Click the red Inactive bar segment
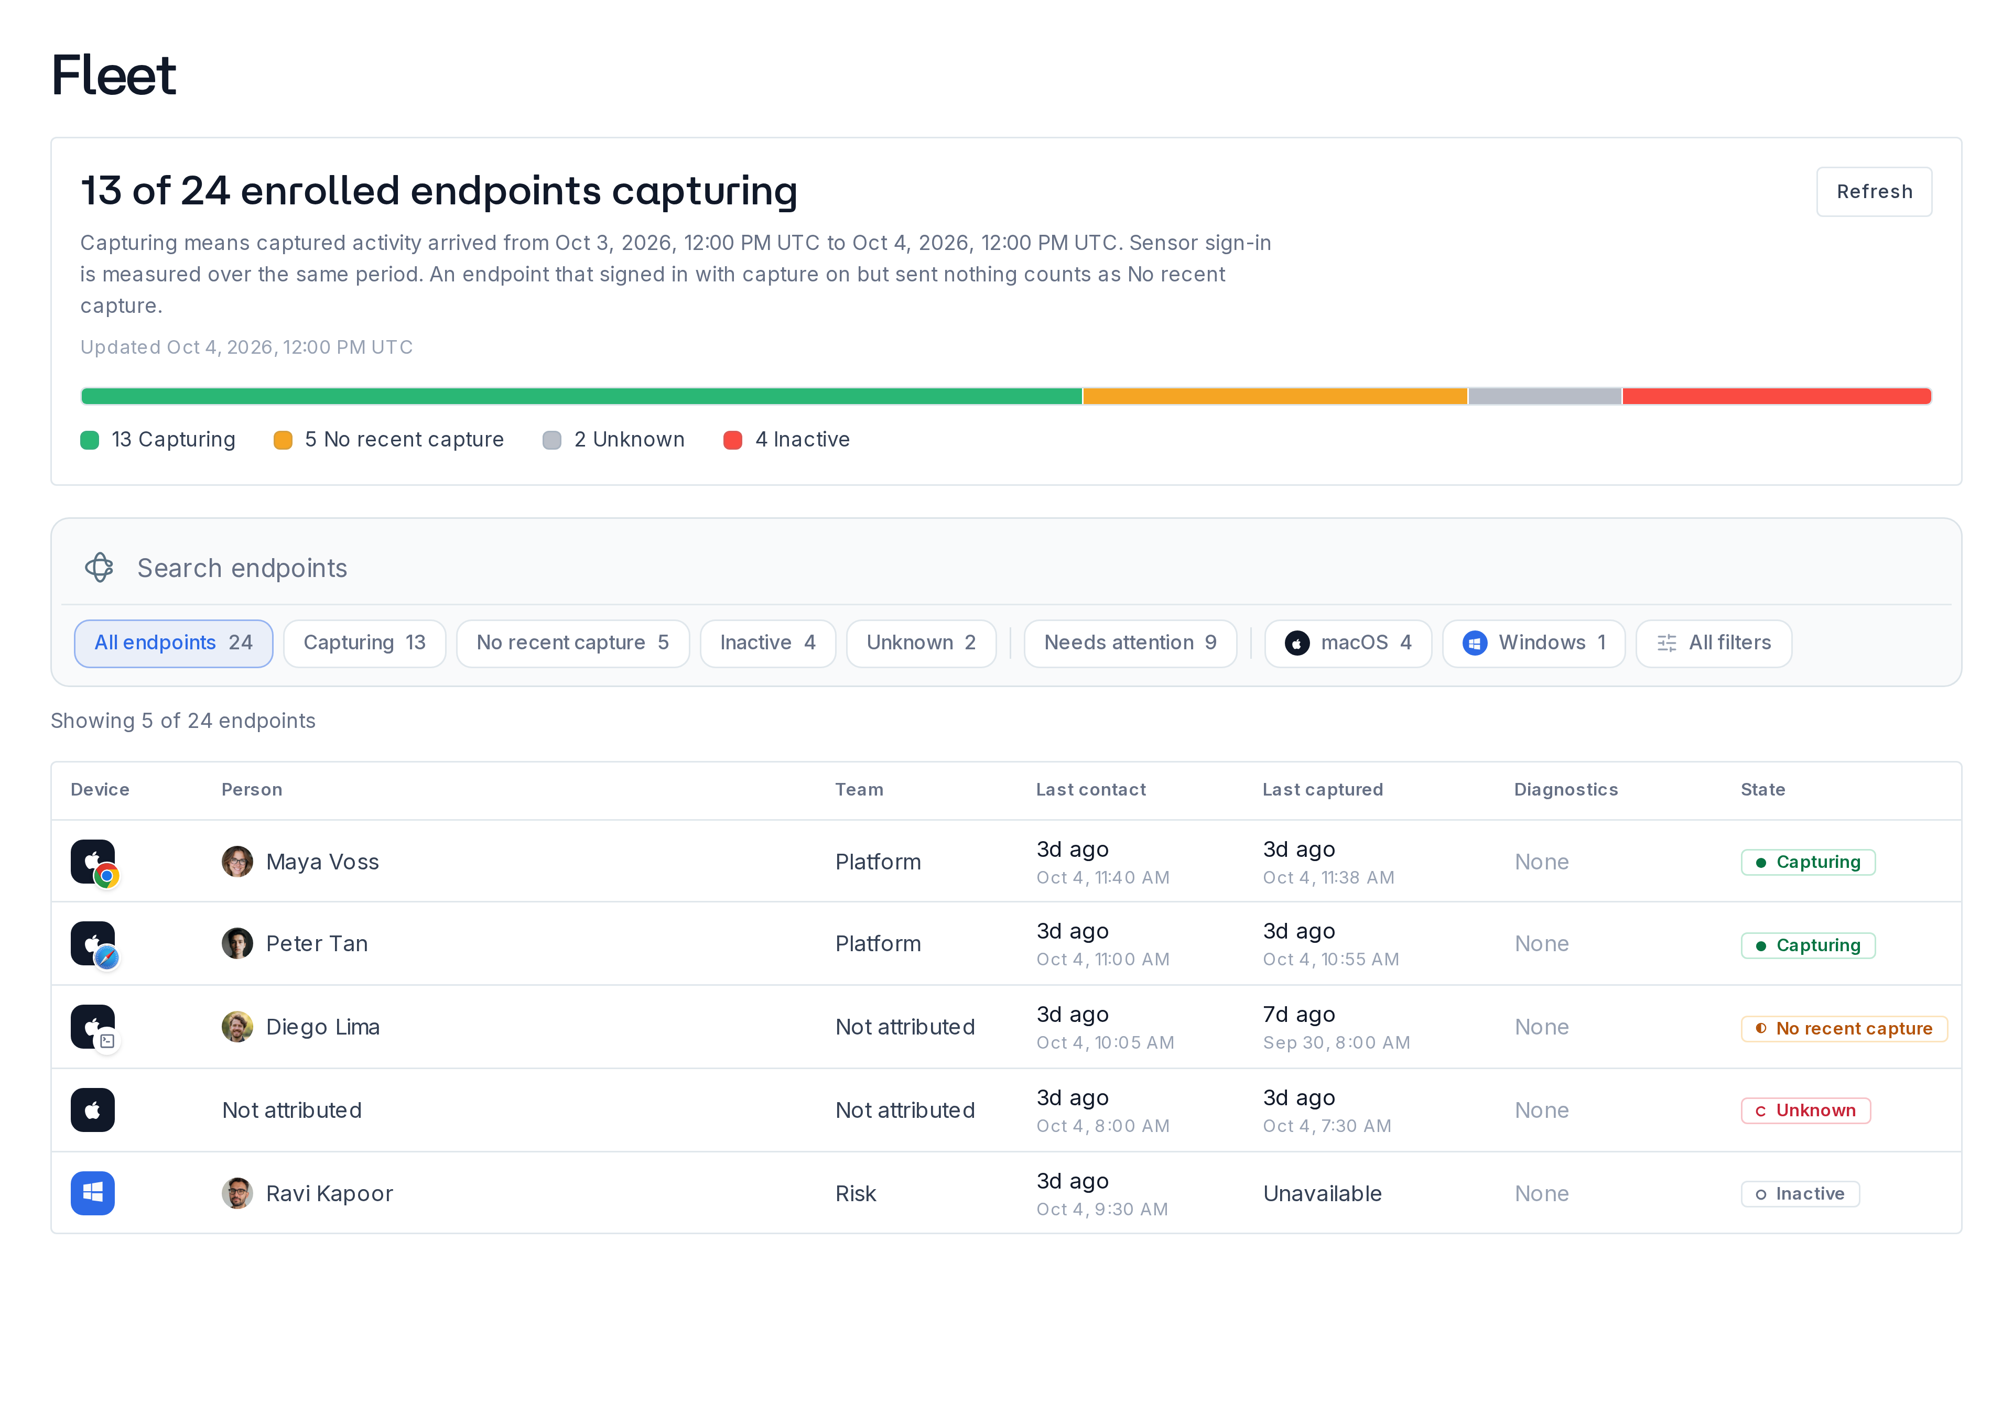 click(1777, 396)
